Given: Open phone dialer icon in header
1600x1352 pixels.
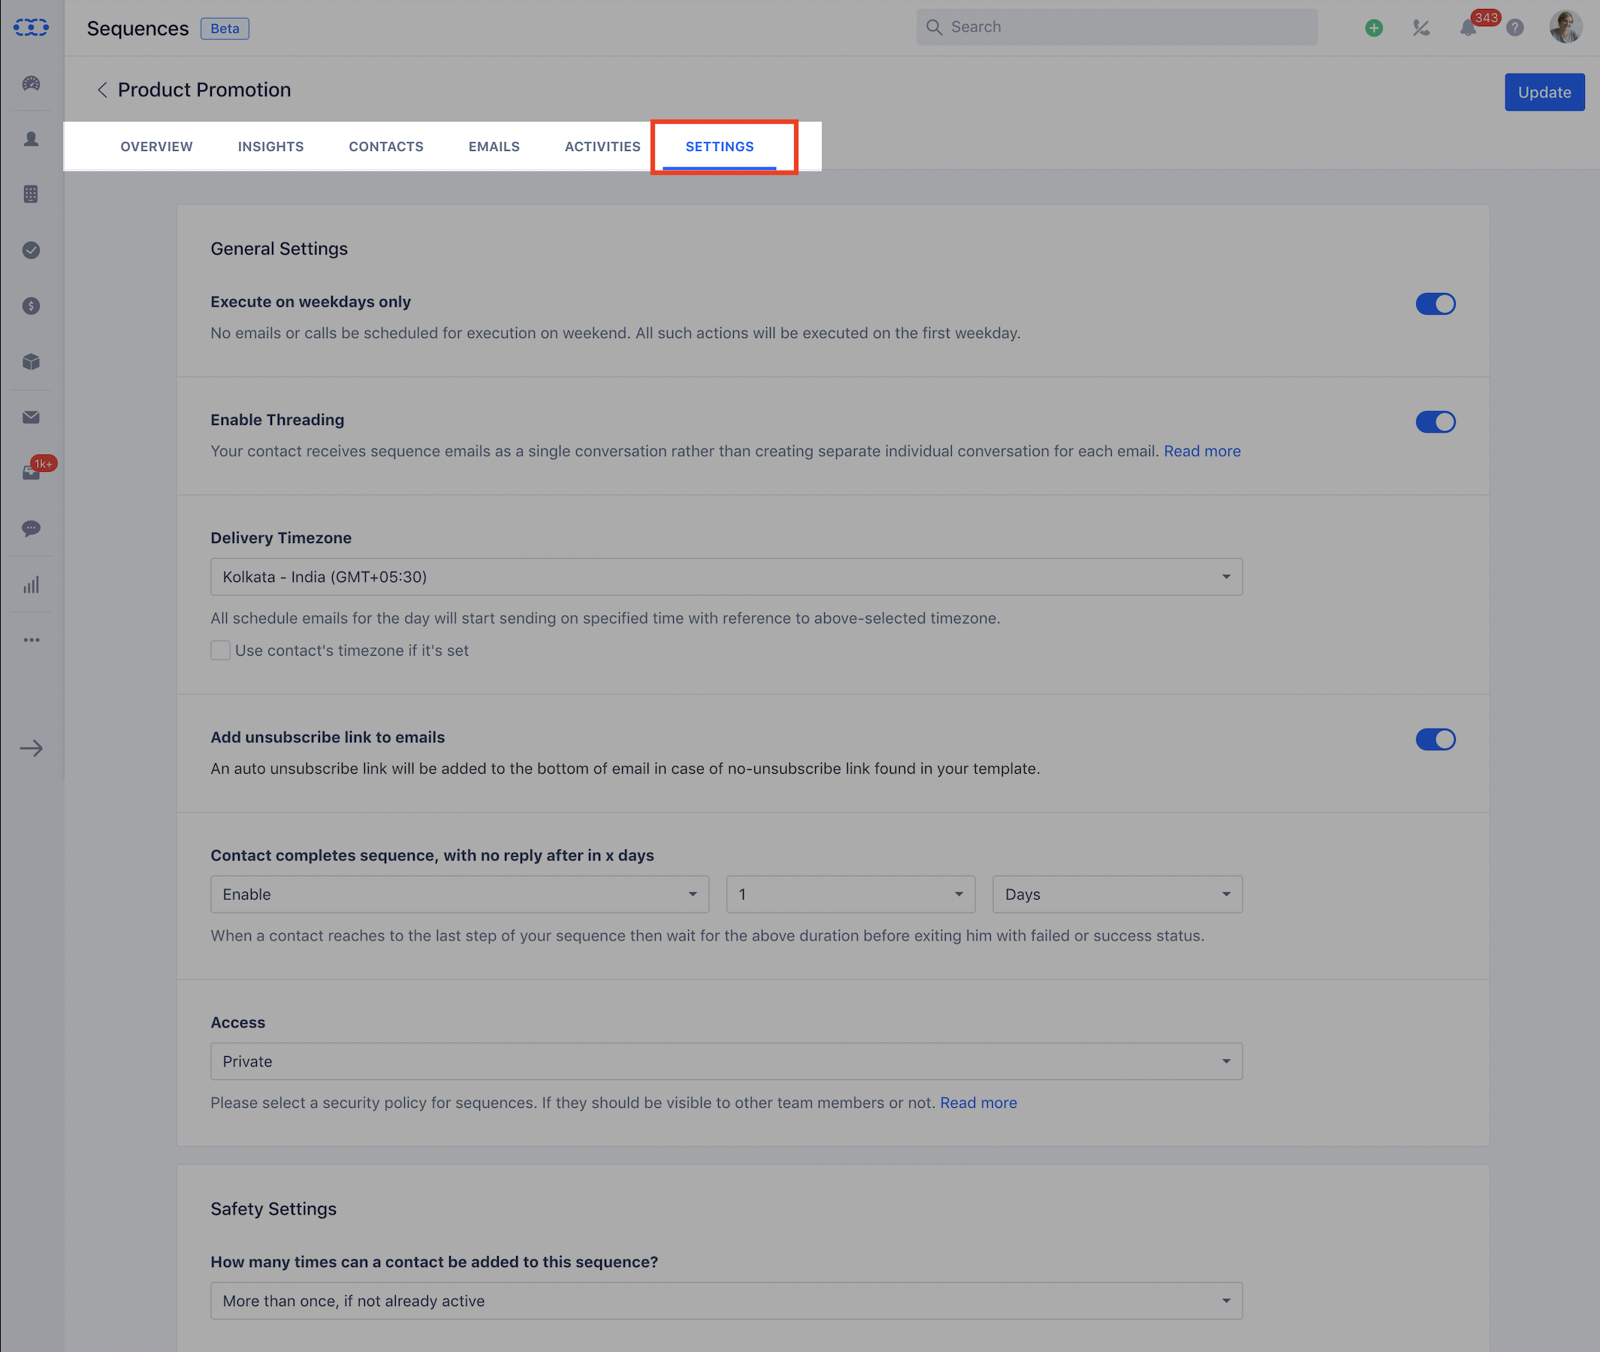Looking at the screenshot, I should 1420,29.
